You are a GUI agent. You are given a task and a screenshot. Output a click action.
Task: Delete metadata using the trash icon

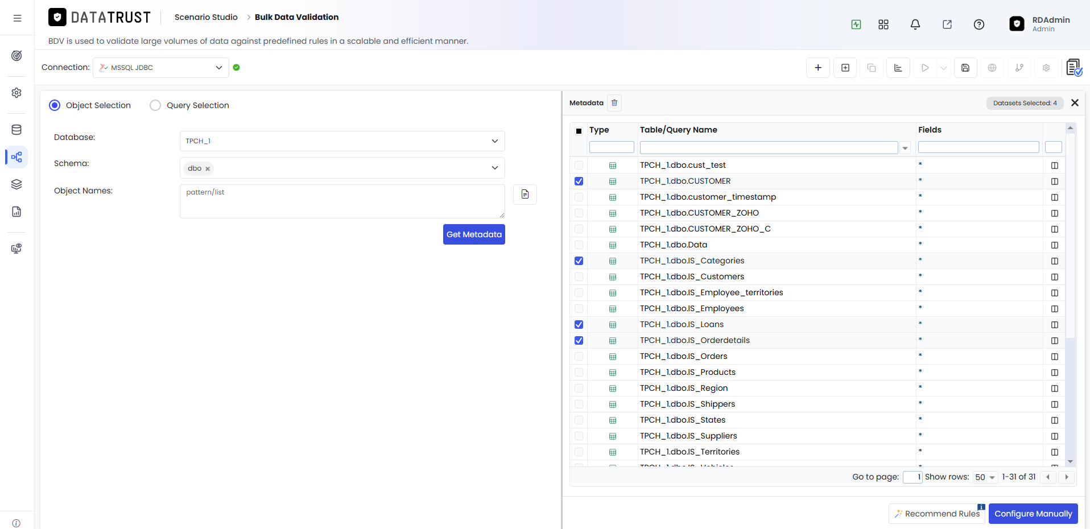(x=614, y=103)
